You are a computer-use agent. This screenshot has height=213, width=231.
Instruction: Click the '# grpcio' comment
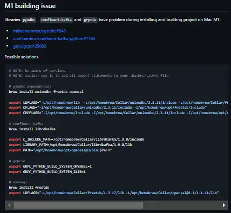tap(17, 161)
